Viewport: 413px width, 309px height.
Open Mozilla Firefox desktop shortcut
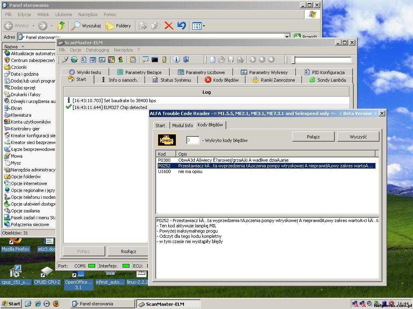(16, 245)
